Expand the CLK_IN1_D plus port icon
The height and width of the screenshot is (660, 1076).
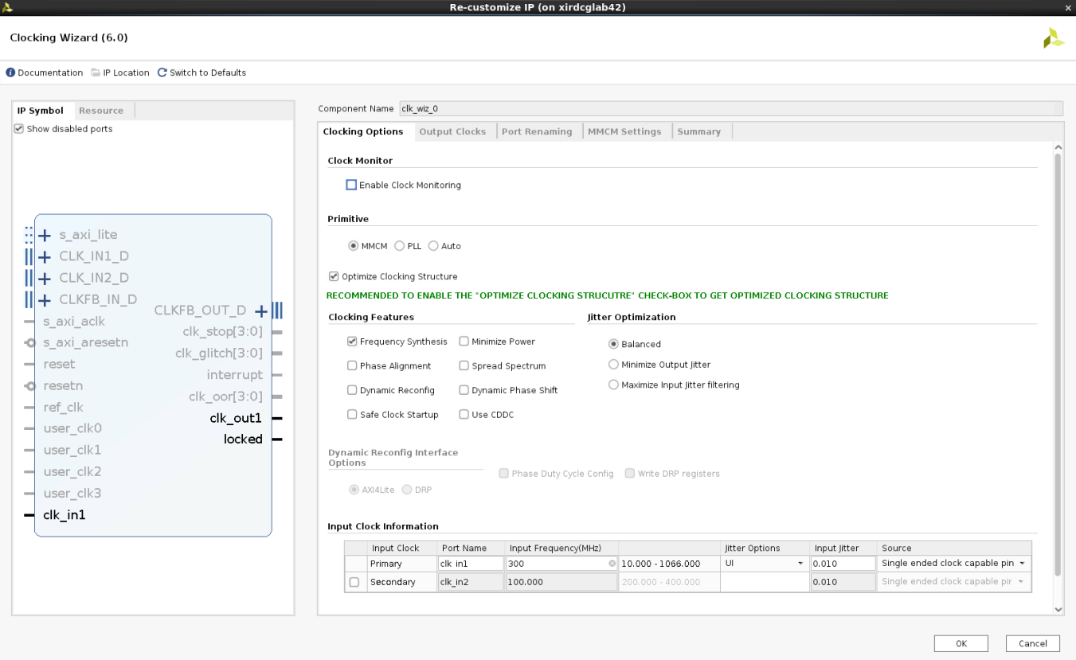coord(45,256)
